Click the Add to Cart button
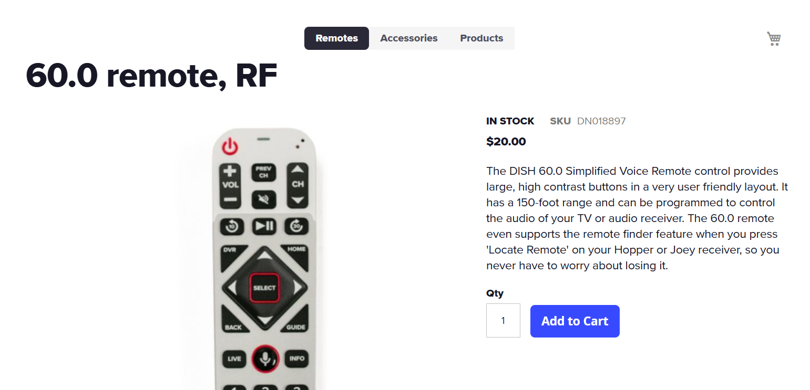 [x=575, y=321]
